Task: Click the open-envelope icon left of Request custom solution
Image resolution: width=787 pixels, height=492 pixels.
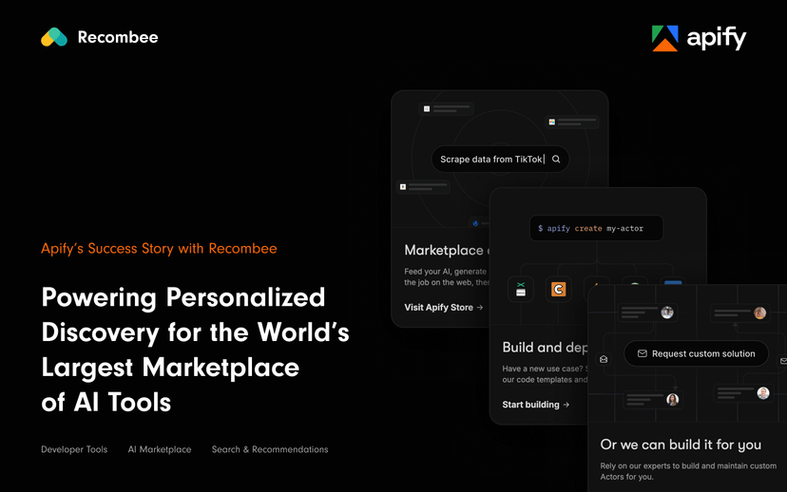Action: tap(604, 359)
